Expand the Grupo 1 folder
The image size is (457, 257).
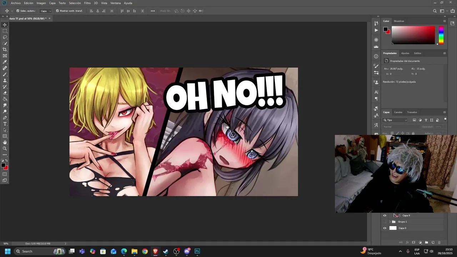pyautogui.click(x=390, y=222)
